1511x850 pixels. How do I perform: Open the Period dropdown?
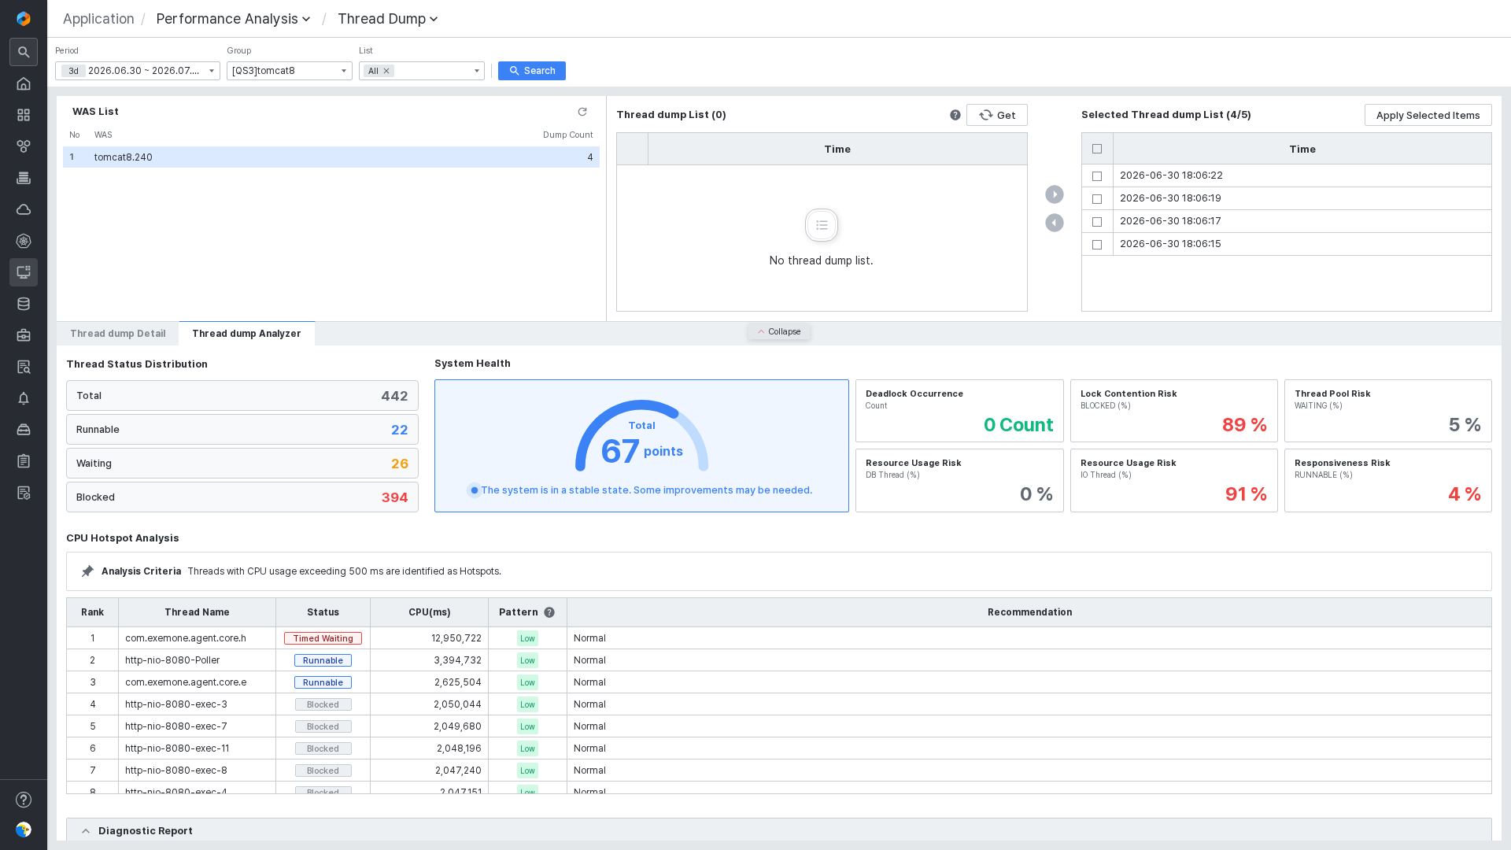[138, 71]
